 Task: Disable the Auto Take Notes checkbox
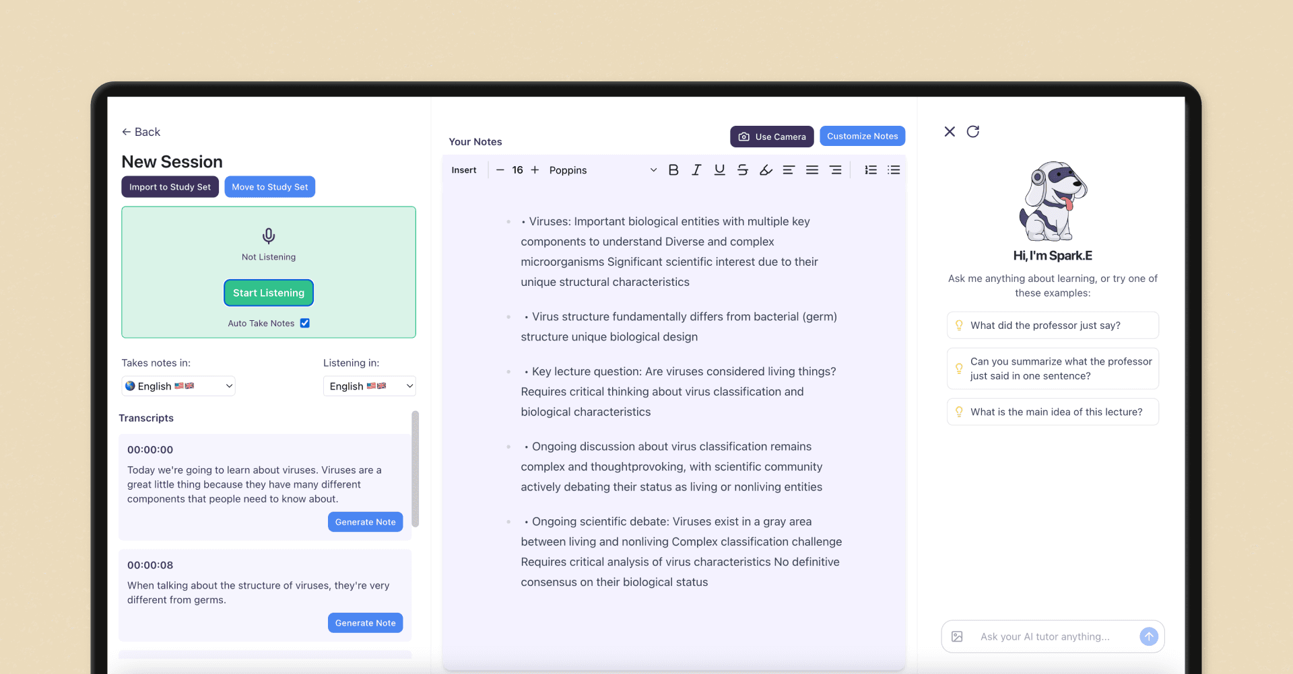click(304, 323)
